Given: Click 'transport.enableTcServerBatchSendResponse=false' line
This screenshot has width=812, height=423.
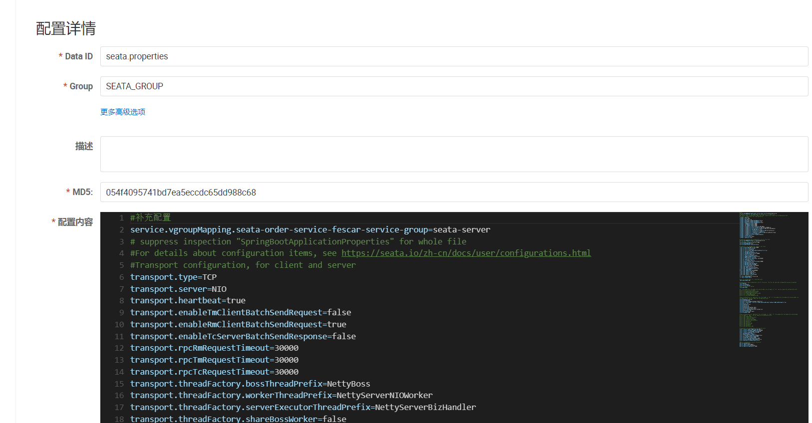Looking at the screenshot, I should (x=243, y=336).
